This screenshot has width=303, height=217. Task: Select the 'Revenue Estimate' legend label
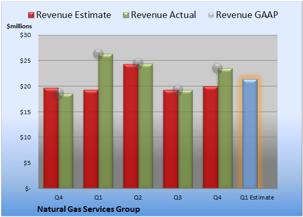tap(74, 15)
